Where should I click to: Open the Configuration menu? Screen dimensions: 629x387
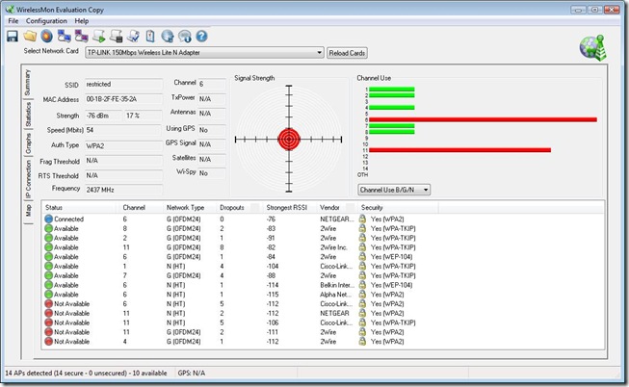click(46, 20)
